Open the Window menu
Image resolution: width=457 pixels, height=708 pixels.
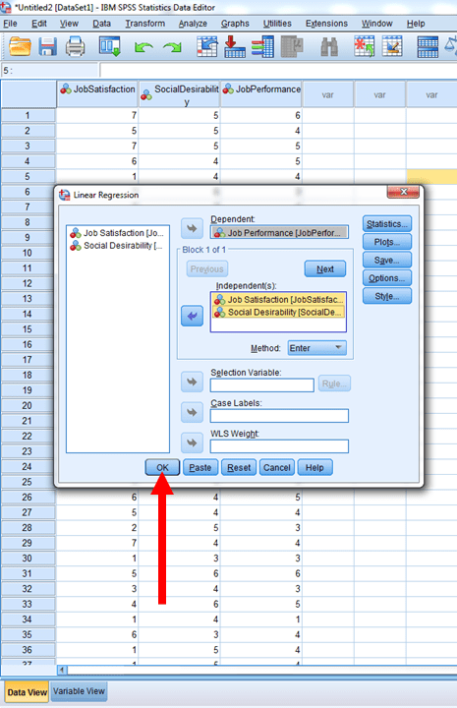pos(376,24)
